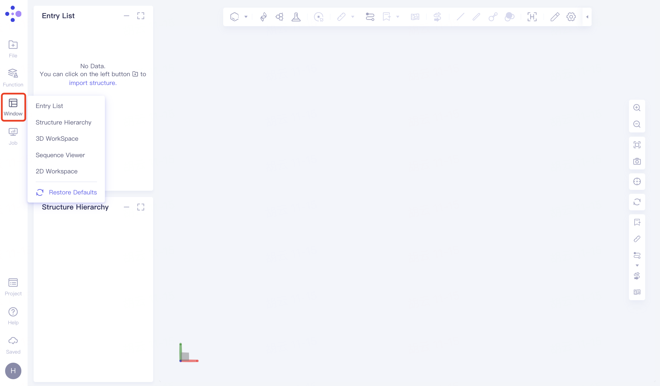Image resolution: width=660 pixels, height=386 pixels.
Task: Click Restore Defaults in the Window menu
Action: click(73, 192)
